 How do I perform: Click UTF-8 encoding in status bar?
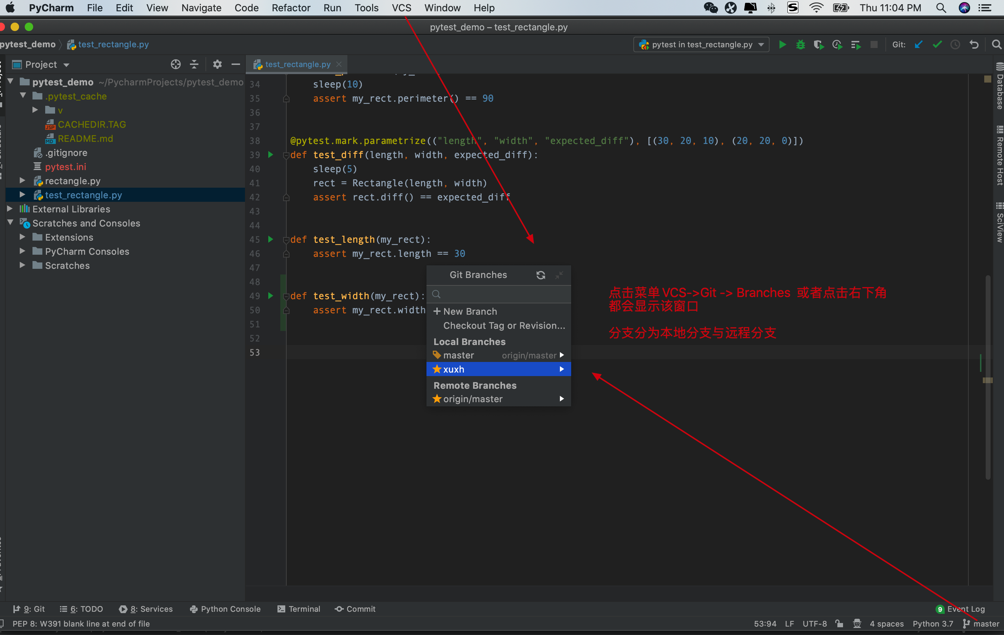tap(814, 624)
